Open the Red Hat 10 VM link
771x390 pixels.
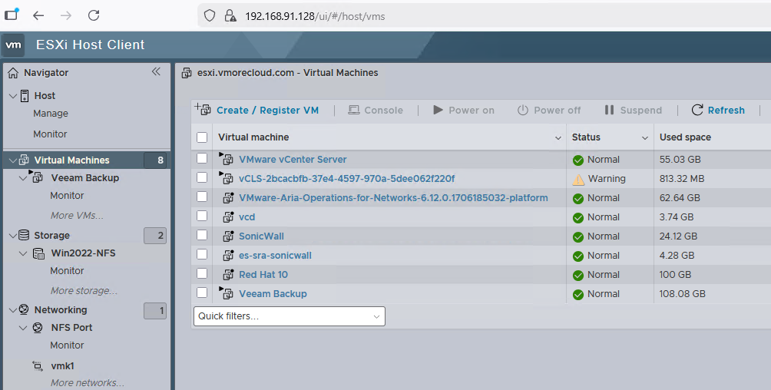point(263,274)
